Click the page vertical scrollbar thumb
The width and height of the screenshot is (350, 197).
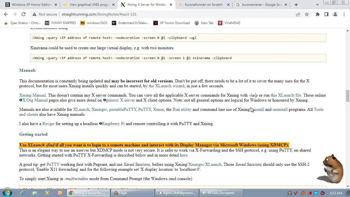348,96
